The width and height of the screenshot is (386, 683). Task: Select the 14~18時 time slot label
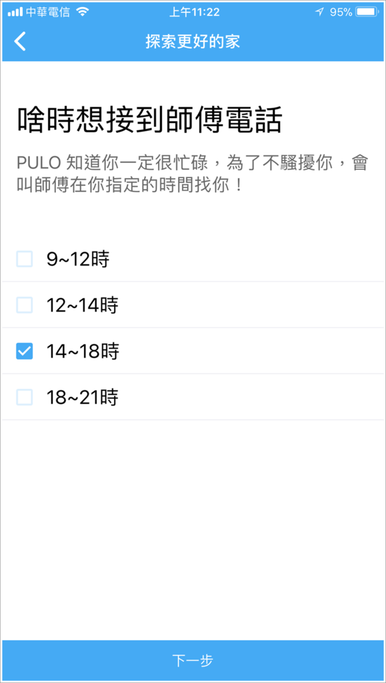point(83,352)
